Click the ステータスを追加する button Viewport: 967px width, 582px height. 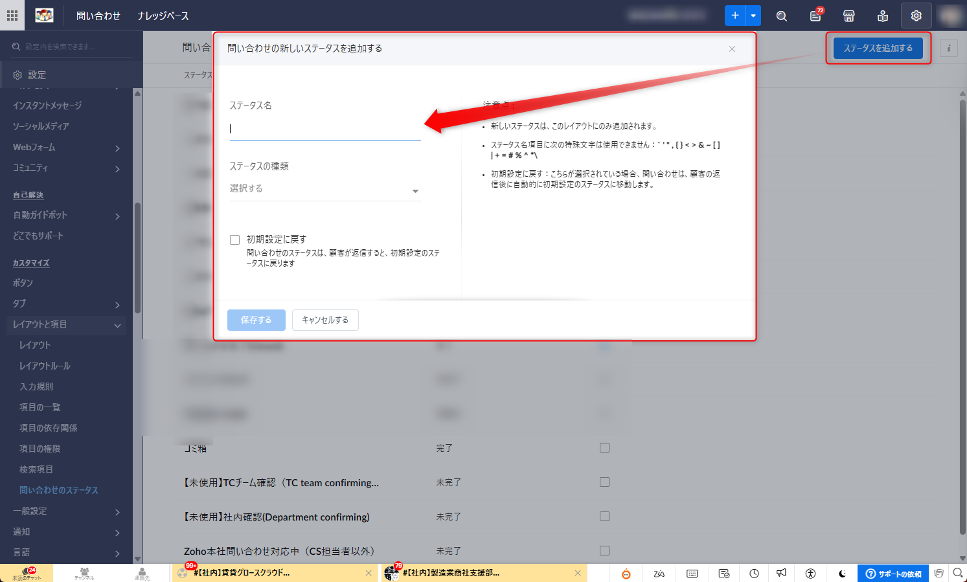tap(878, 48)
